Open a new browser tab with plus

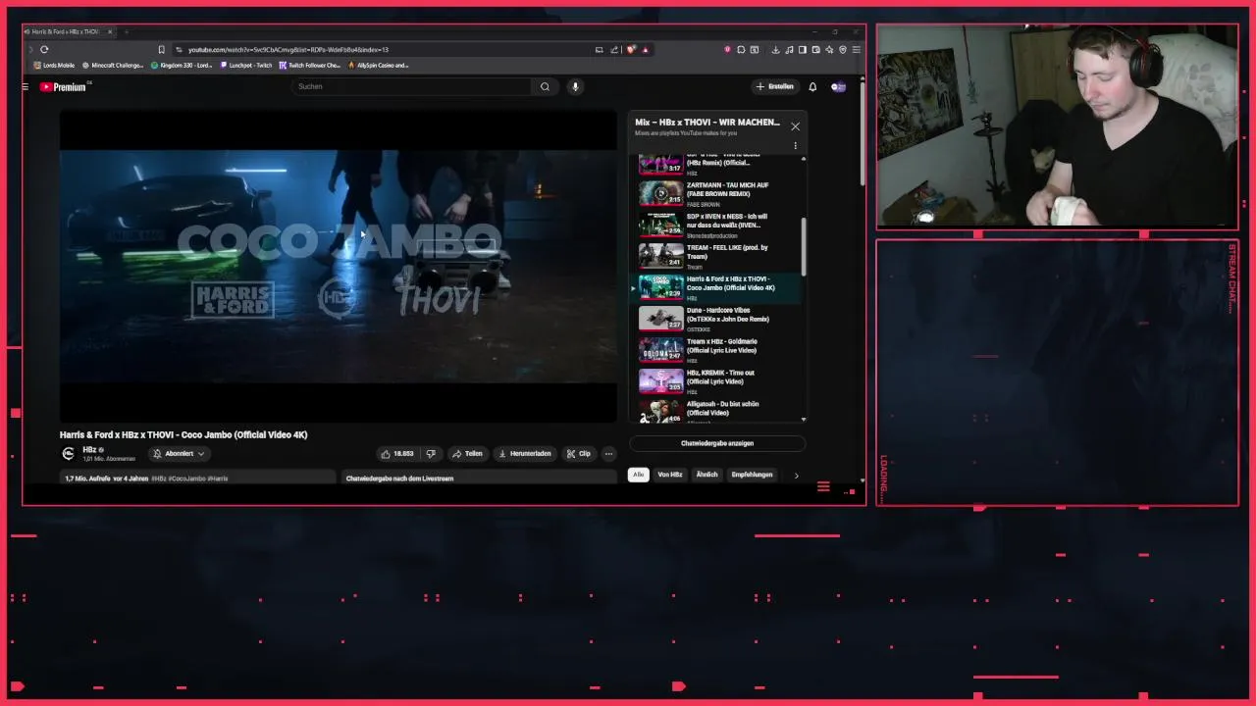click(x=126, y=31)
